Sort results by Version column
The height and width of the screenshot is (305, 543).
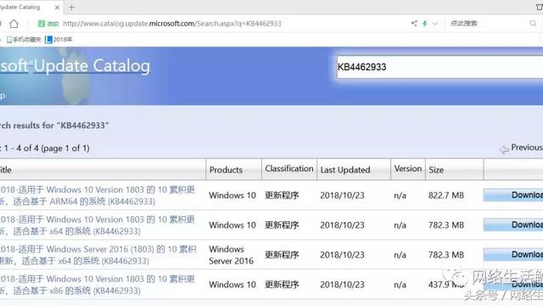(408, 169)
